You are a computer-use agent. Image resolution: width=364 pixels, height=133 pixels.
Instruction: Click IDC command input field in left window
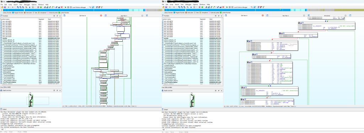(84, 129)
